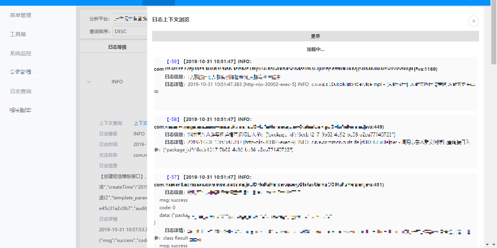Open 系统监控 in the sidebar

[x=21, y=53]
